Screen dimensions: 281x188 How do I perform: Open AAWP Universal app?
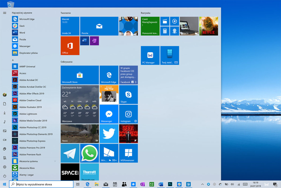34,67
